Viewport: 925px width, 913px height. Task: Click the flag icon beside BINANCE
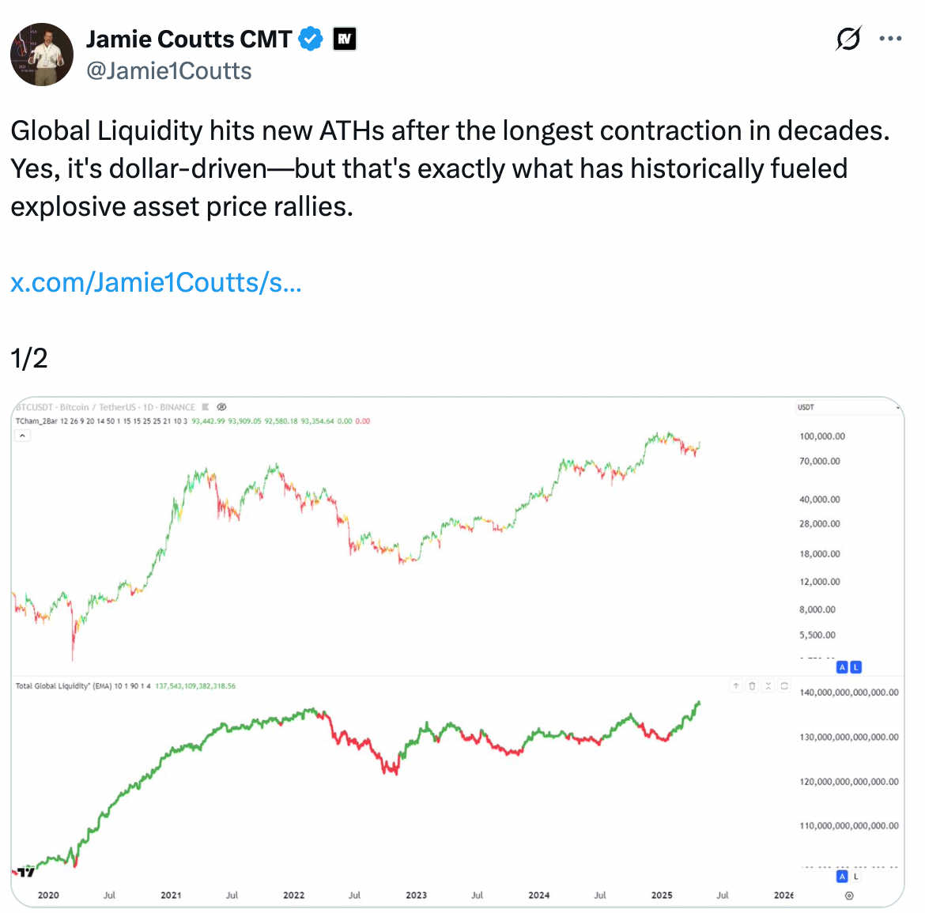[x=206, y=407]
